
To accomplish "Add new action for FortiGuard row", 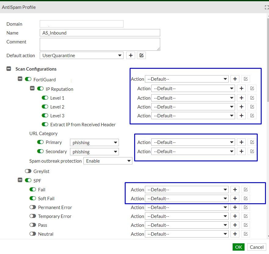I will (x=235, y=79).
